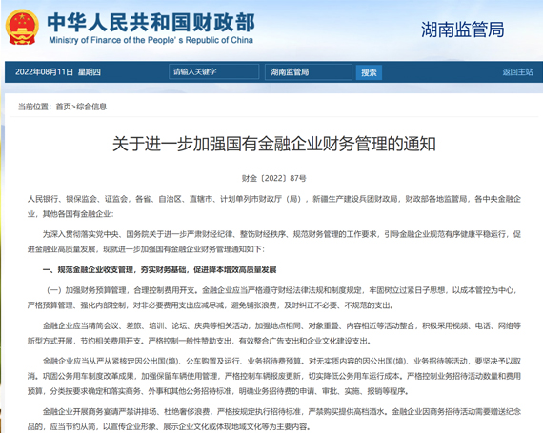Click the addressee line starting 人民银行、银保监会
Screen dimensions: 543x433
[x=274, y=199]
